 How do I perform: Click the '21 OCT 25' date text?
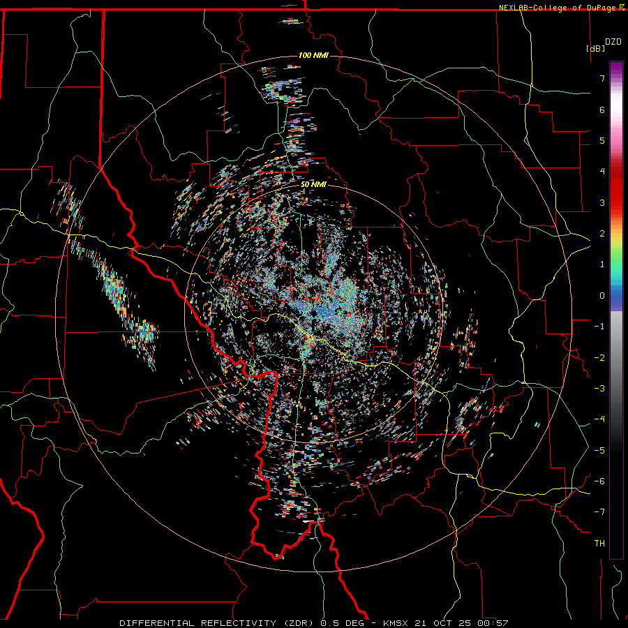tap(443, 623)
